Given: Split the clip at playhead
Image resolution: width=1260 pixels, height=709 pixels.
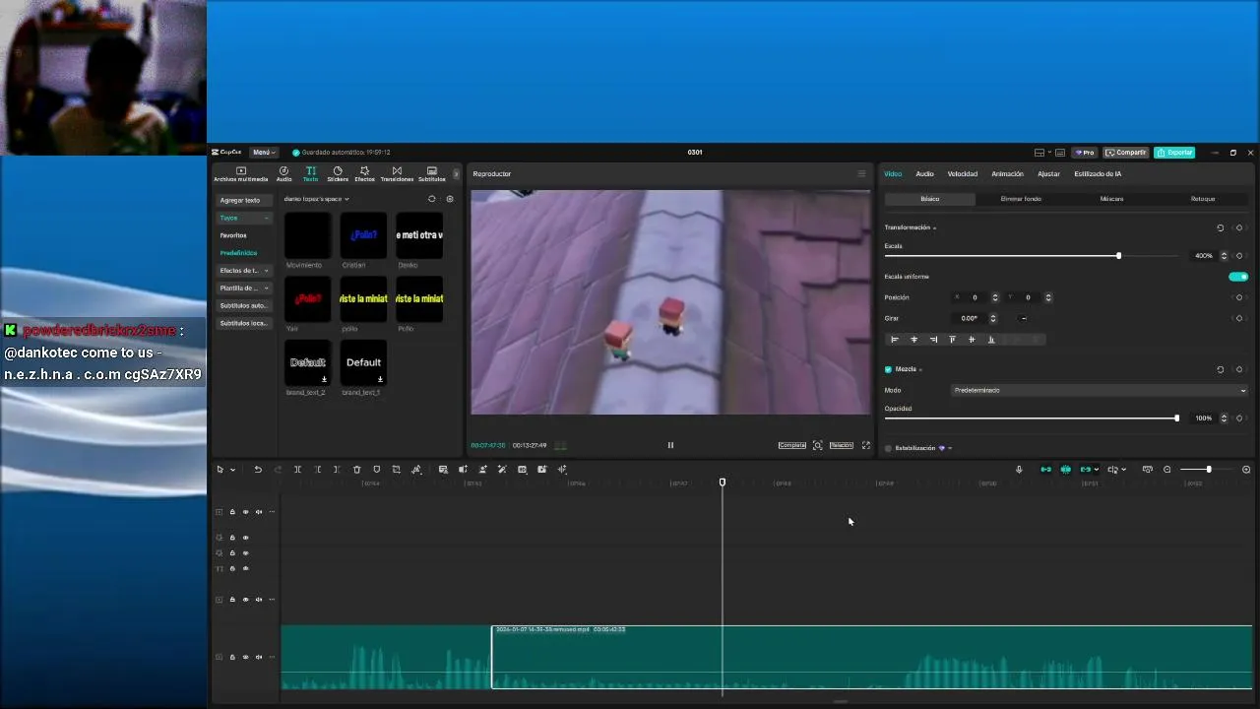Looking at the screenshot, I should coord(297,470).
